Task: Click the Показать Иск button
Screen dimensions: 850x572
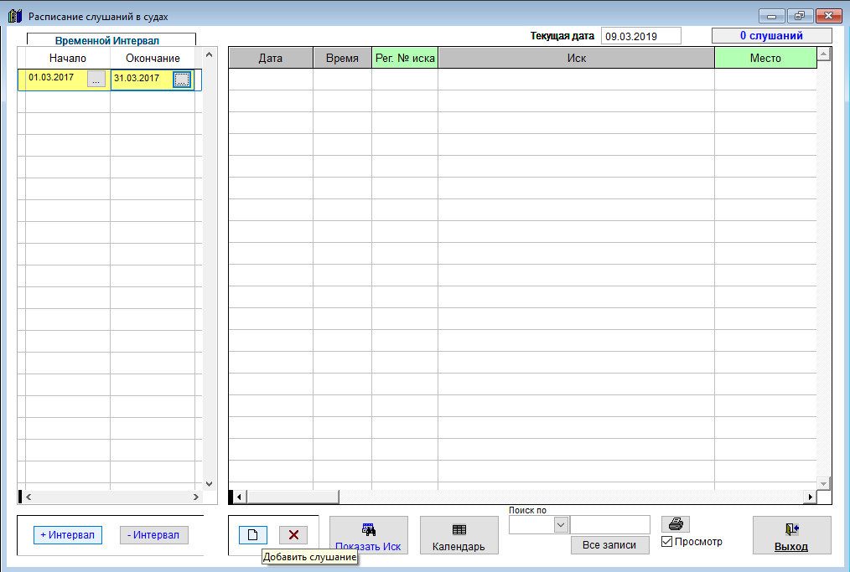Action: pos(369,535)
